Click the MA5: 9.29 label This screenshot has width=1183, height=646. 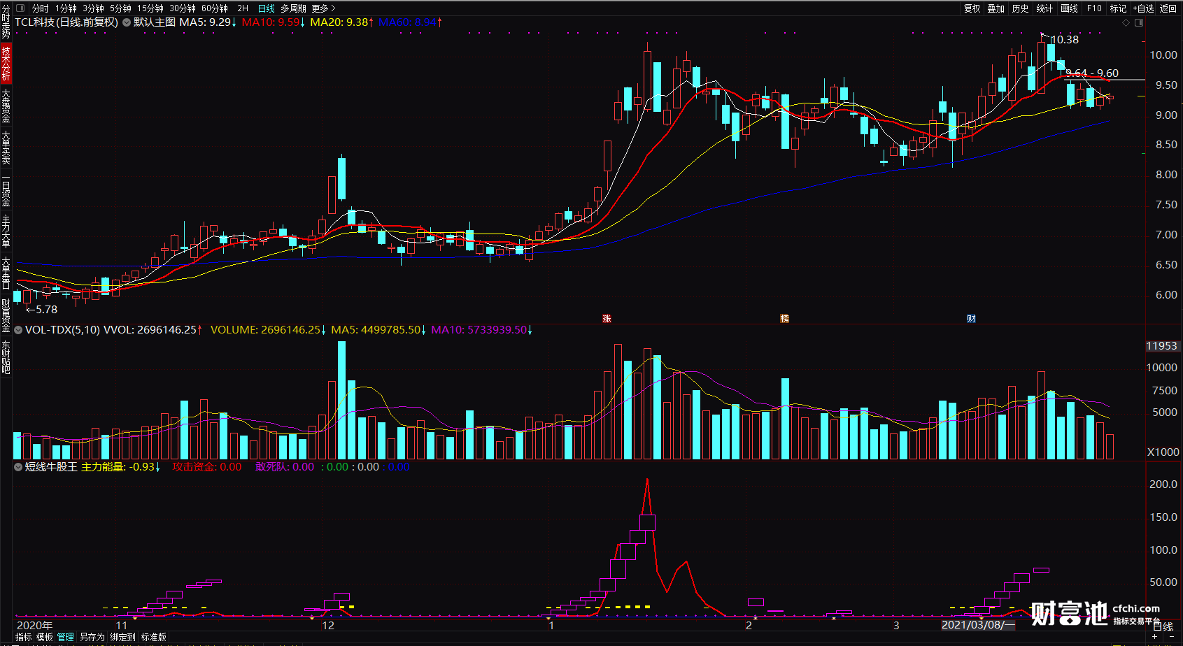click(208, 22)
